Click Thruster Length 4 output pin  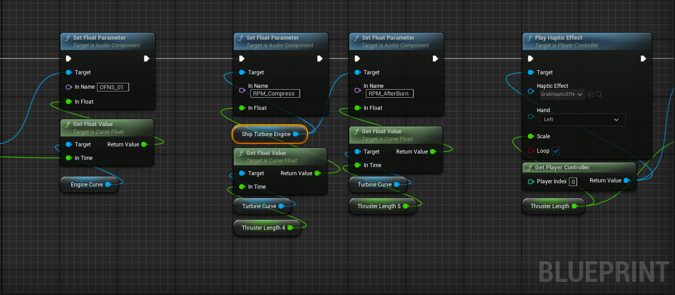[x=290, y=228]
